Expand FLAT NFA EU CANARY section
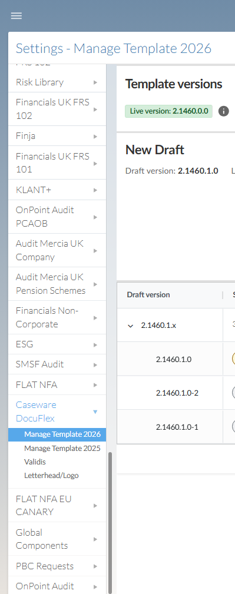 tap(57, 505)
